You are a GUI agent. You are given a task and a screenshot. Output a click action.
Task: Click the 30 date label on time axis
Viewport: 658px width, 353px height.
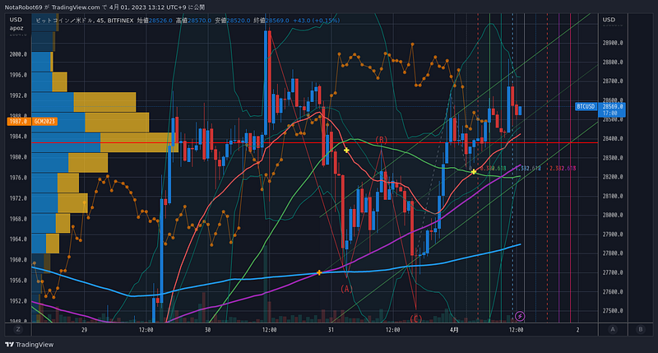(x=208, y=330)
